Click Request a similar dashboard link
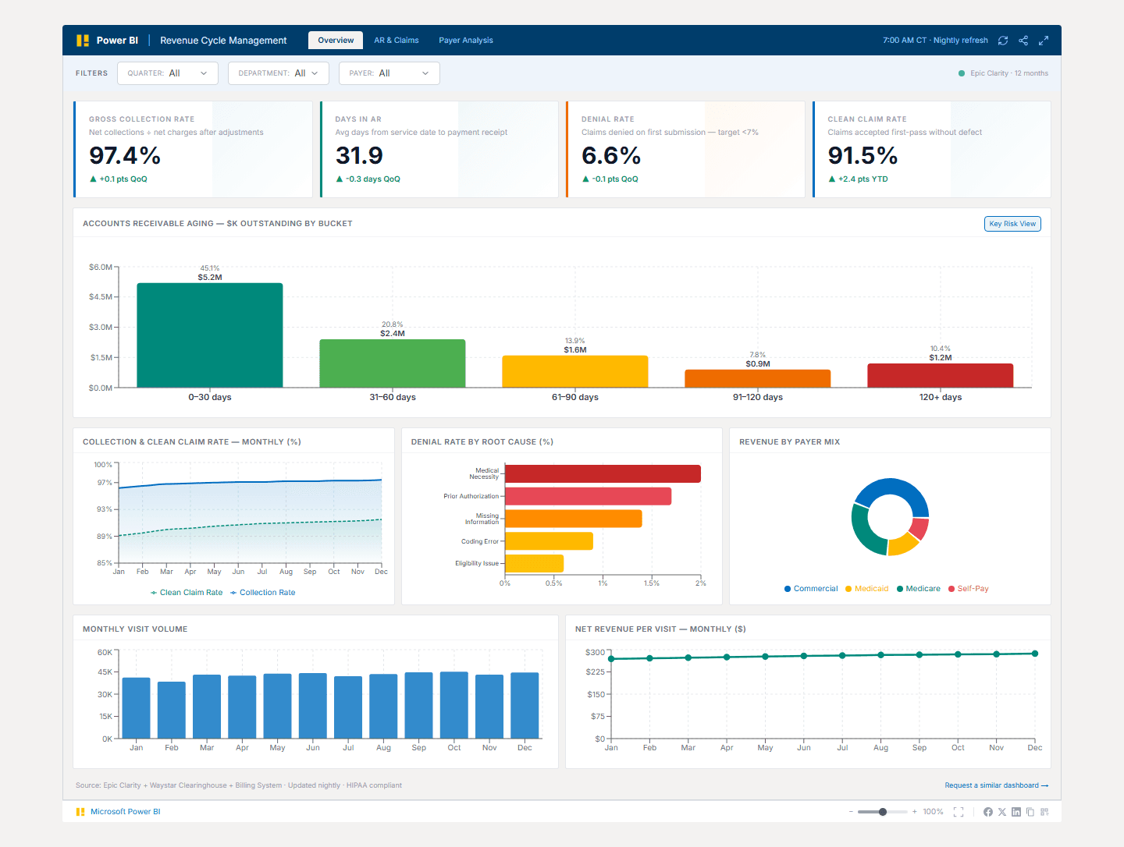 [x=997, y=785]
